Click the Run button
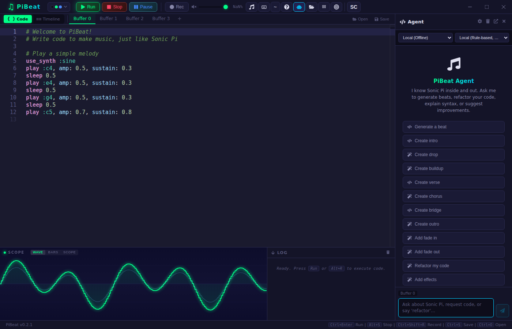The height and width of the screenshot is (329, 512). tap(88, 7)
